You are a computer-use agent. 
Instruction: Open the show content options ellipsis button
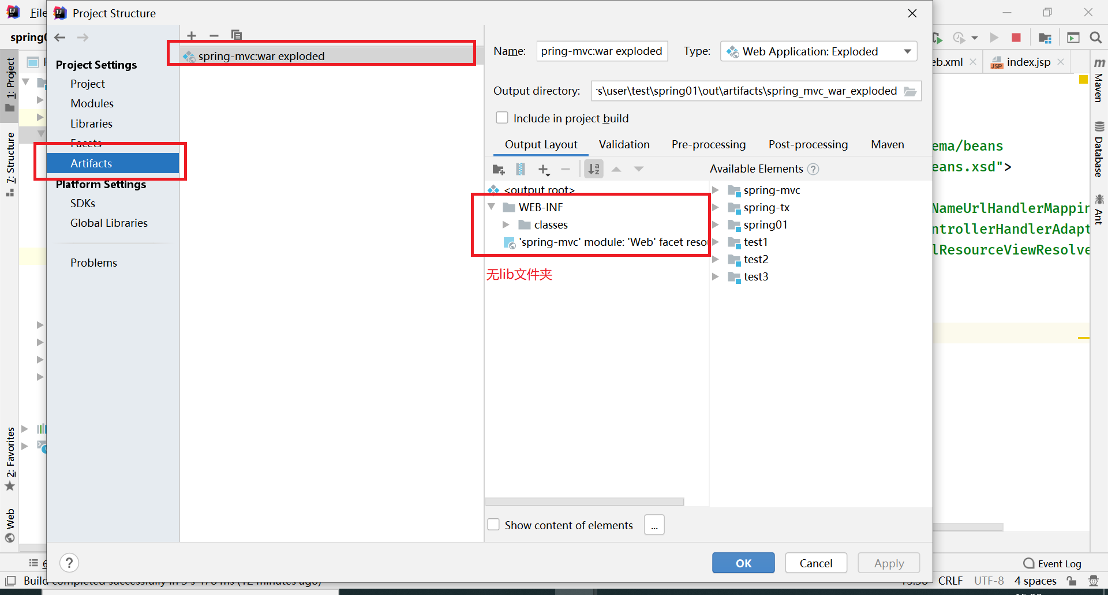[x=654, y=525]
